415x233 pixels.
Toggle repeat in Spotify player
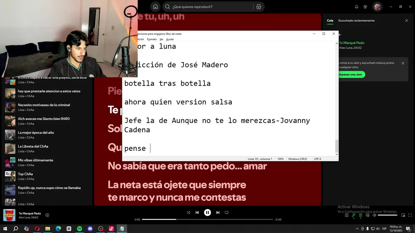pos(227,213)
